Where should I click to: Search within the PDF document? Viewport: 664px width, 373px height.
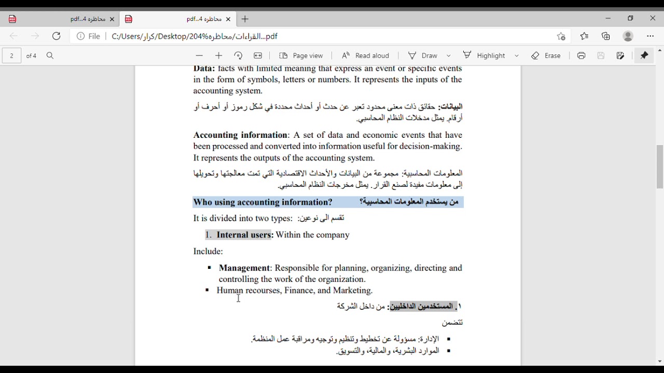50,55
